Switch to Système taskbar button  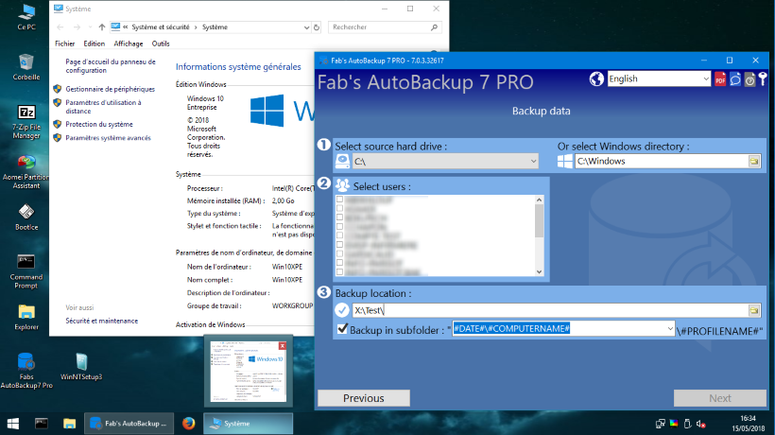[x=249, y=424]
